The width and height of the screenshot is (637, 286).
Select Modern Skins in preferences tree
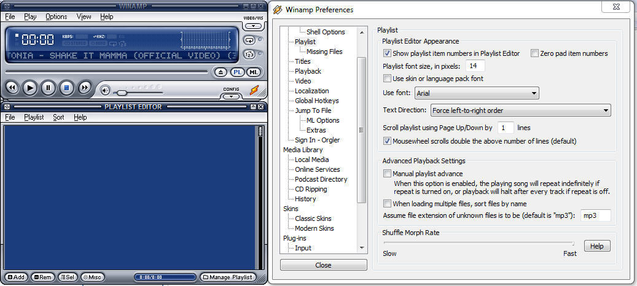click(x=315, y=228)
